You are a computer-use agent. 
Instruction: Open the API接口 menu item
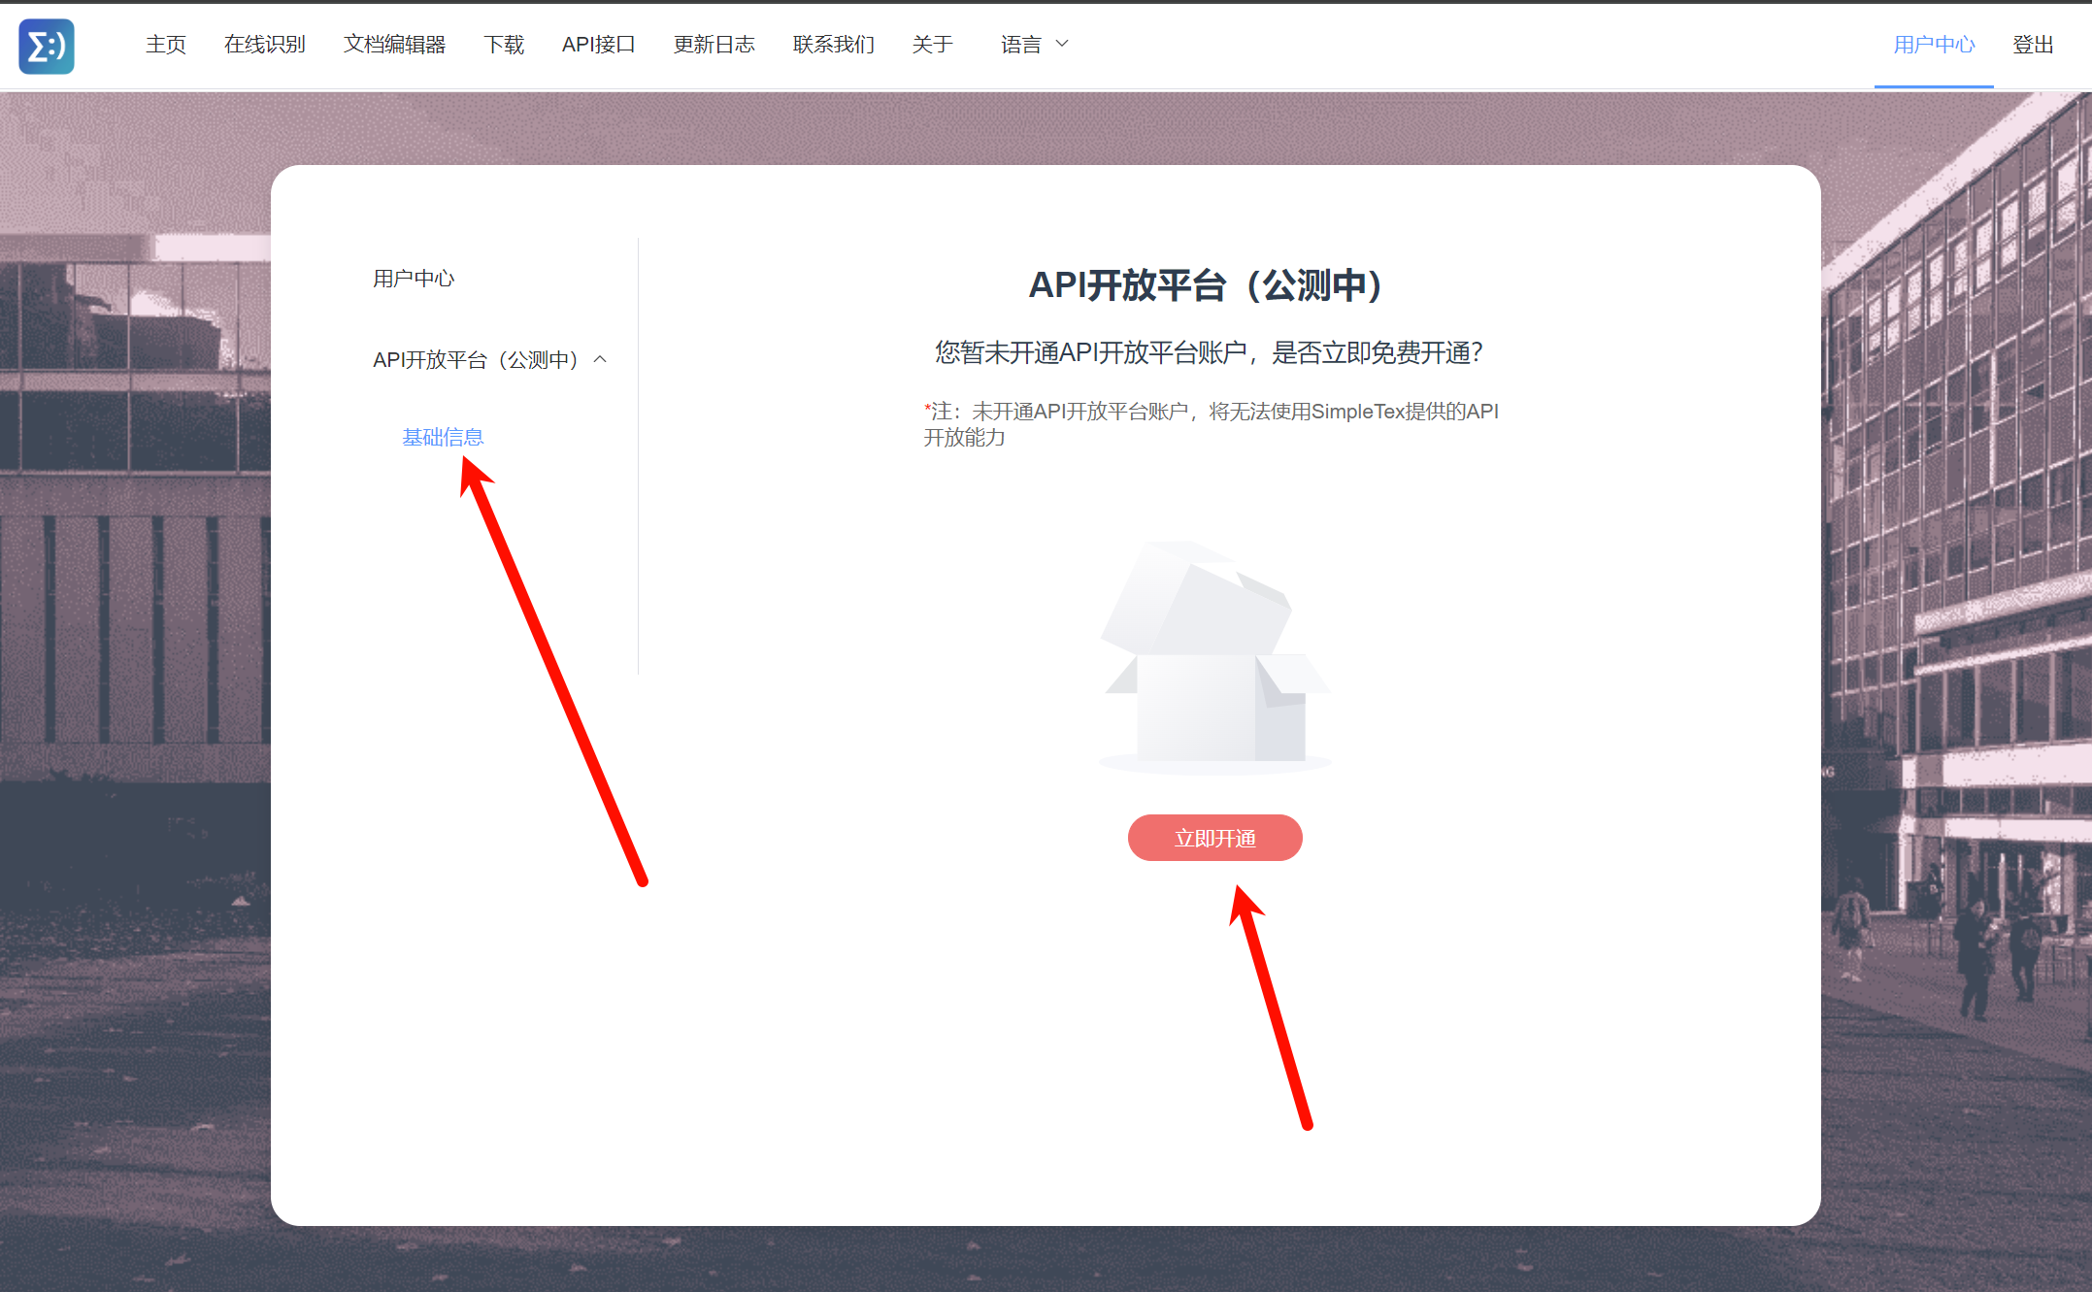(x=598, y=45)
